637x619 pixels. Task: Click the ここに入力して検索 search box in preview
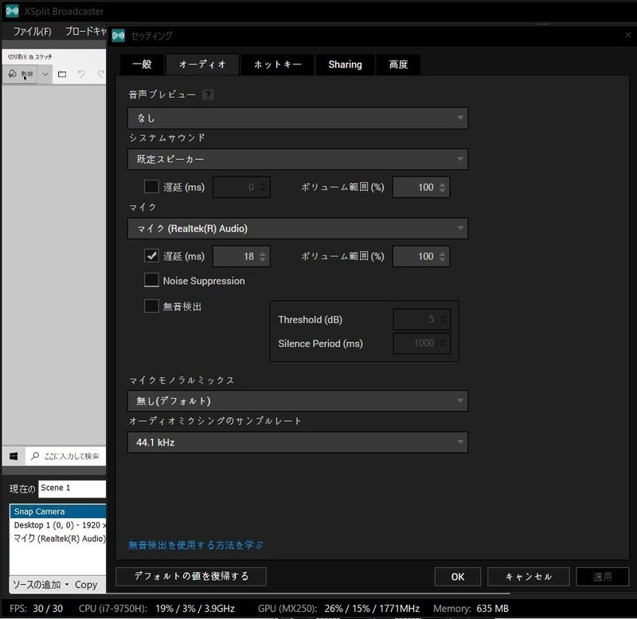click(66, 456)
